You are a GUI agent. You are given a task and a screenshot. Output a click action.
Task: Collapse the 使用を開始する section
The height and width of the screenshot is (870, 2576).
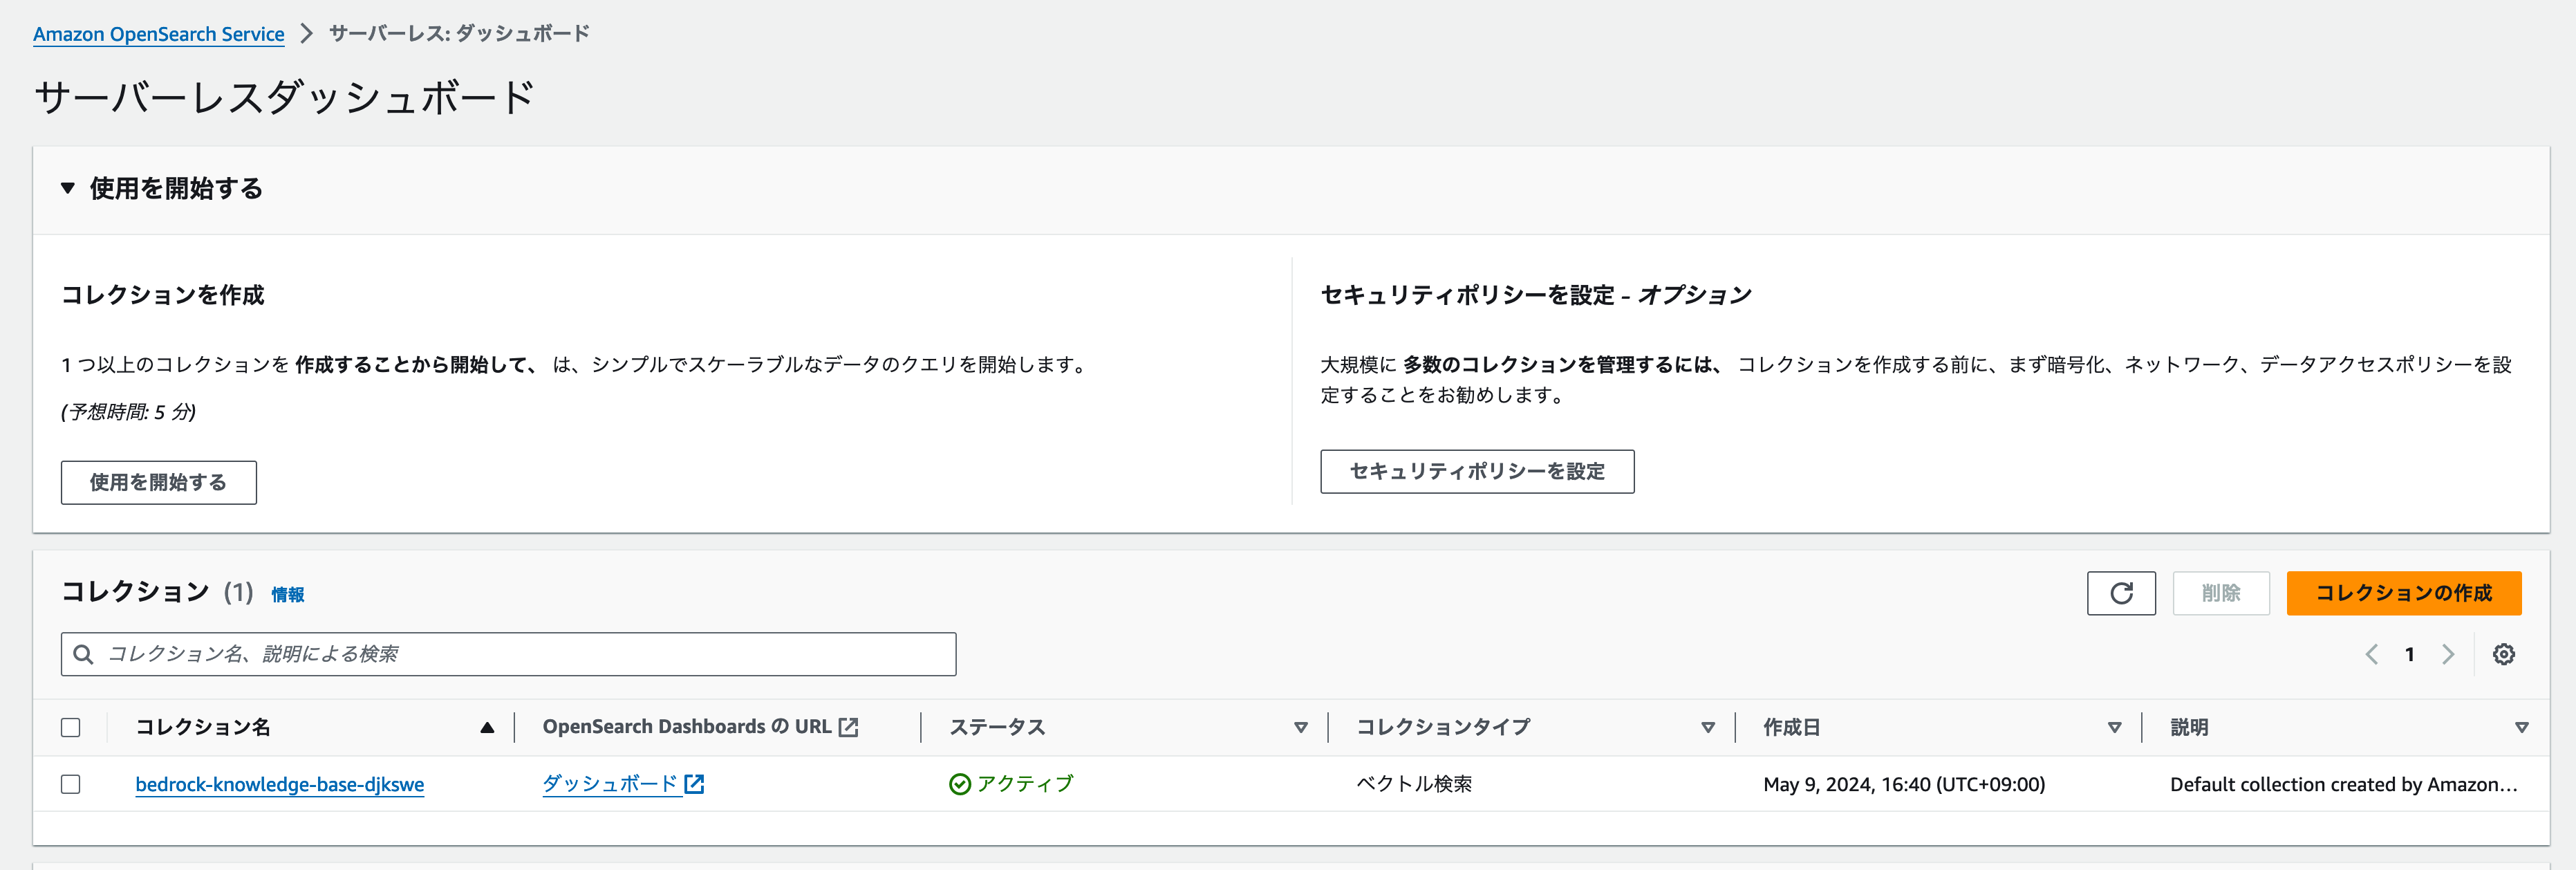pos(67,188)
